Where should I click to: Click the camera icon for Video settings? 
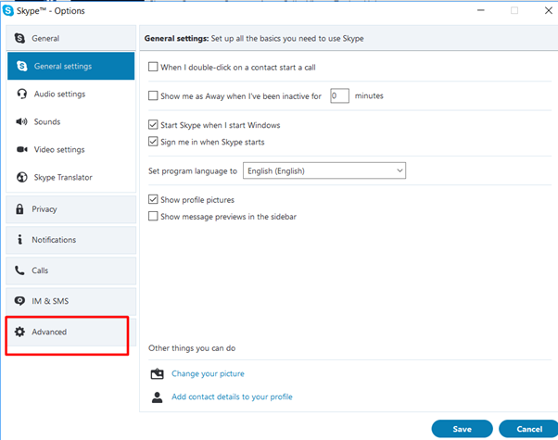[x=21, y=149]
